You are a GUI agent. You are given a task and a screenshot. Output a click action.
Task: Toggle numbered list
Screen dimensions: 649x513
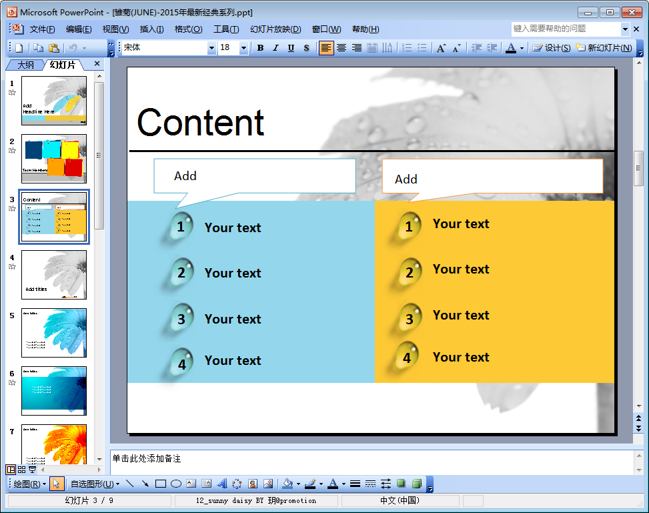(x=408, y=48)
